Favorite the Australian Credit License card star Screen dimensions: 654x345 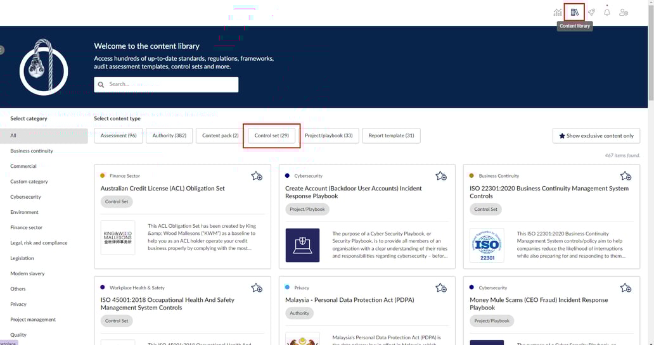point(257,176)
